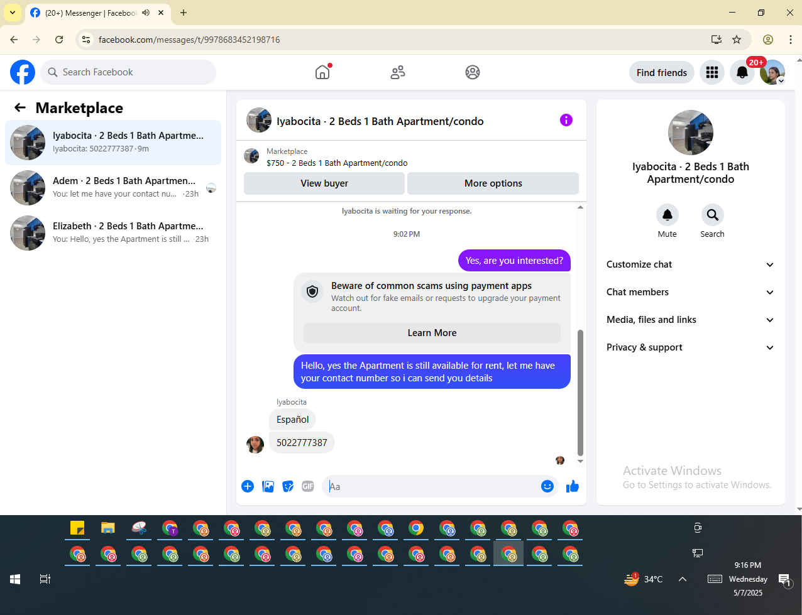
Task: Mute the tab via the speaker icon
Action: click(x=146, y=13)
